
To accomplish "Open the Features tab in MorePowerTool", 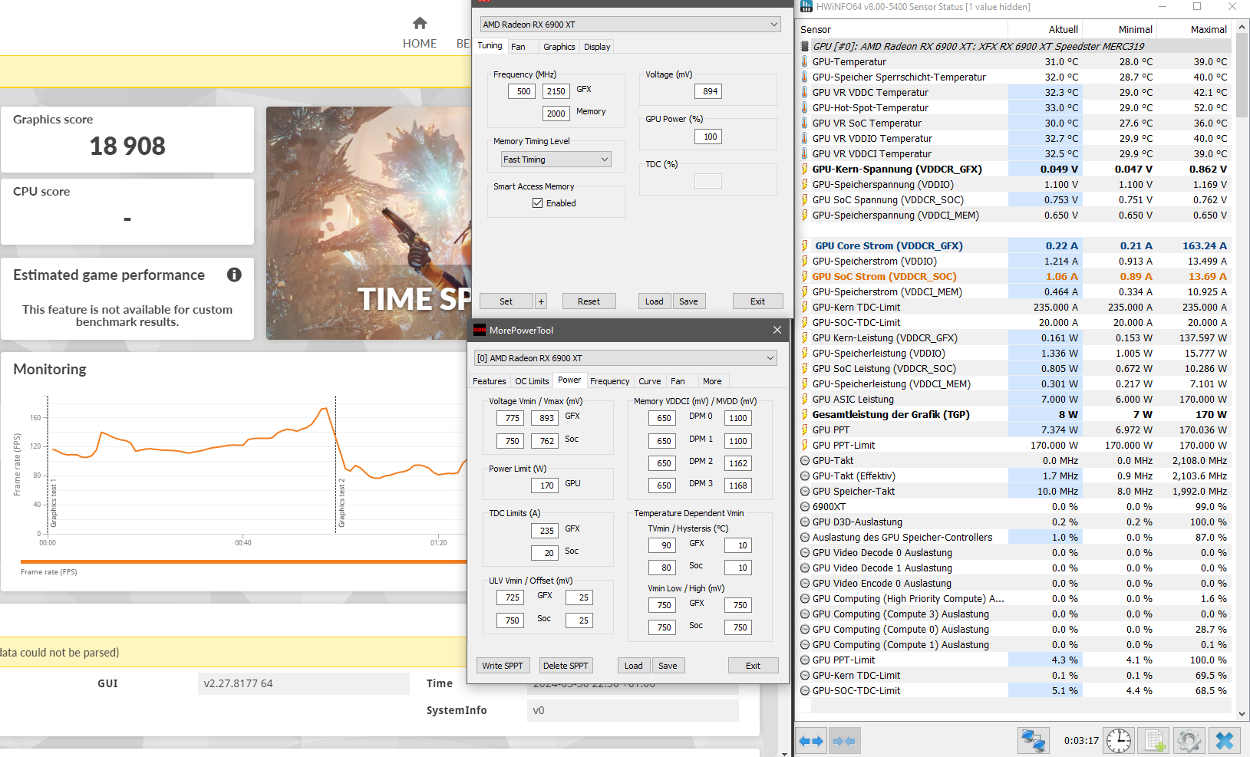I will 490,381.
